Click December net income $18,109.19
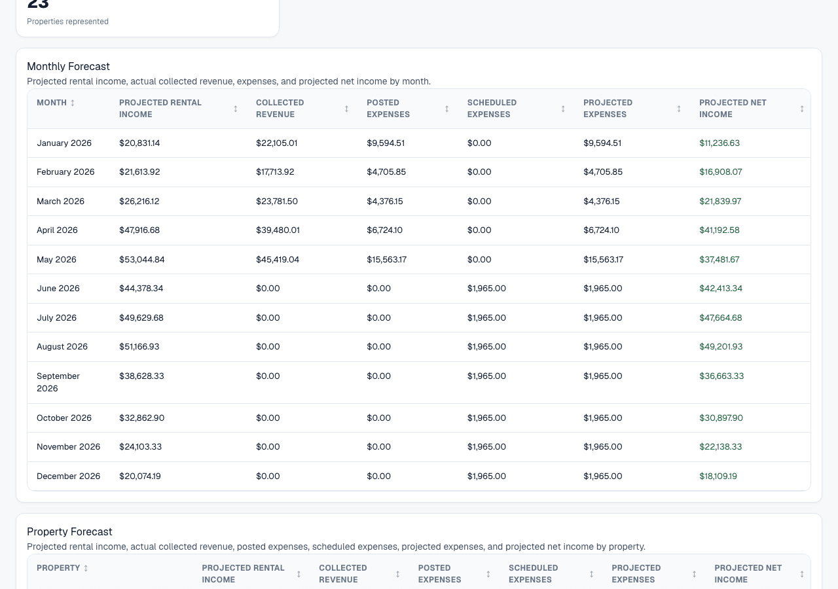This screenshot has height=589, width=838. pos(718,476)
